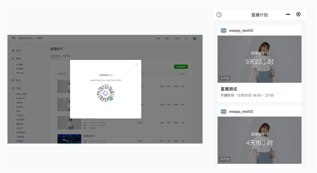Open notifications via the bell icon
Viewport: 317px width, 173px height.
click(186, 38)
